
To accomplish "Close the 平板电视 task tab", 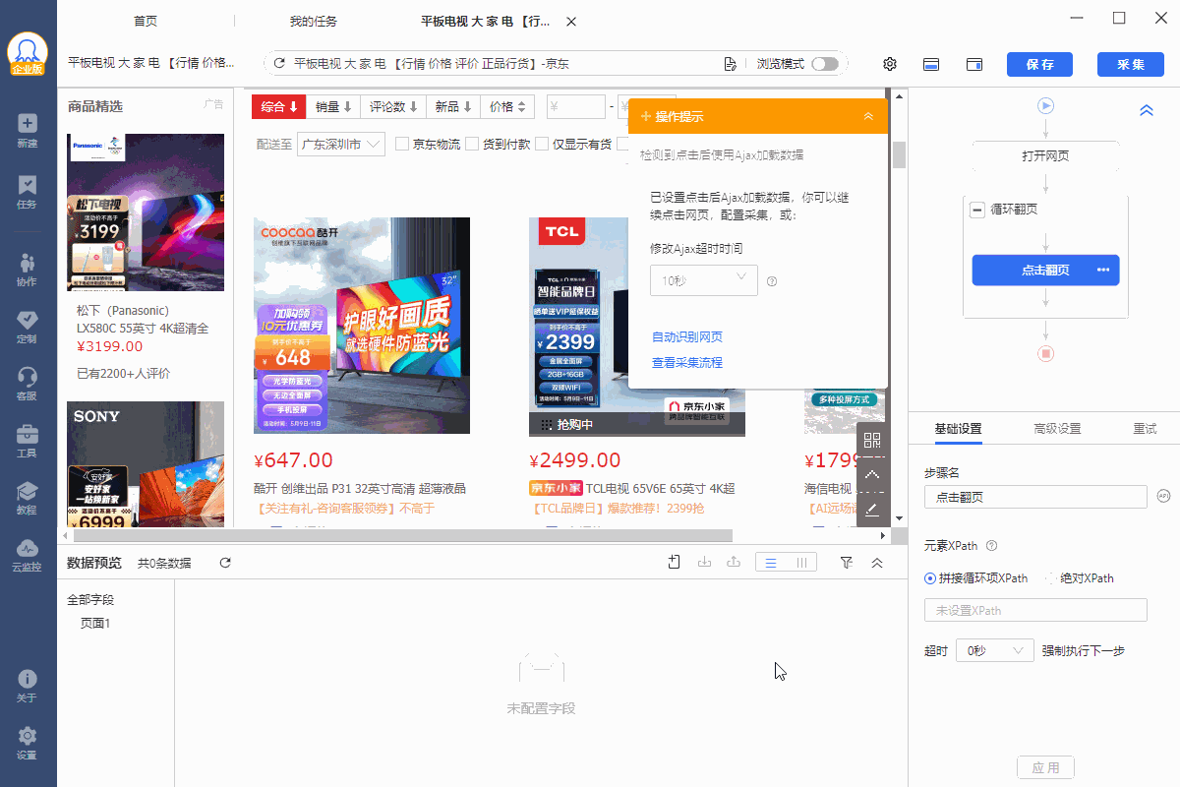I will (x=571, y=22).
